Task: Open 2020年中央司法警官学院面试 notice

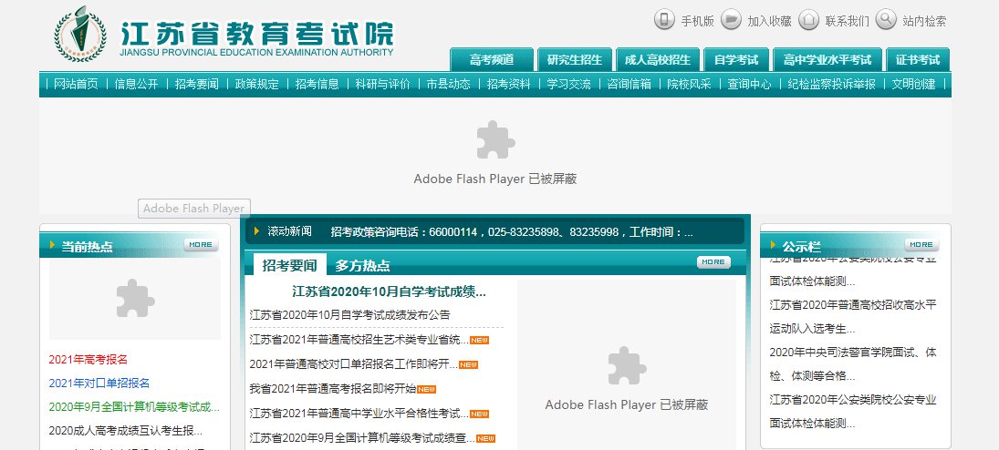Action: coord(853,364)
